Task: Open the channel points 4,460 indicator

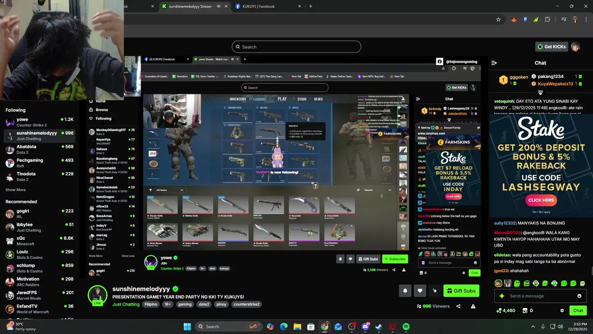Action: tap(505, 311)
